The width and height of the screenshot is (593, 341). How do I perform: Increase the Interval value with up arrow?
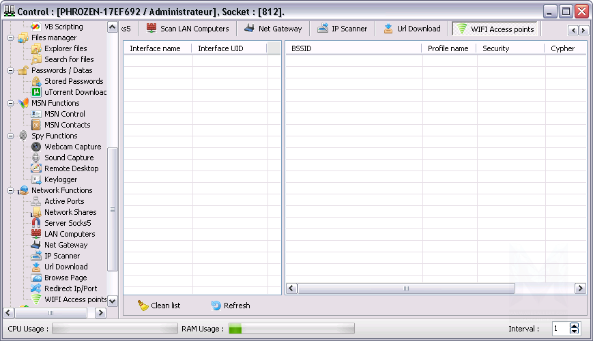(574, 325)
